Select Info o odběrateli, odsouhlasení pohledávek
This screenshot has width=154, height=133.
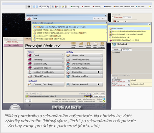click(129, 31)
